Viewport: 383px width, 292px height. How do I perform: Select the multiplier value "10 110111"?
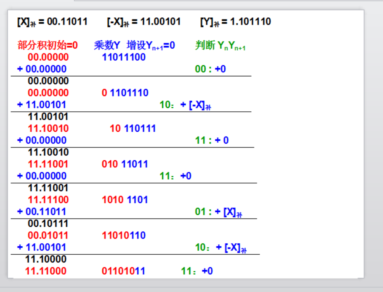pyautogui.click(x=133, y=129)
